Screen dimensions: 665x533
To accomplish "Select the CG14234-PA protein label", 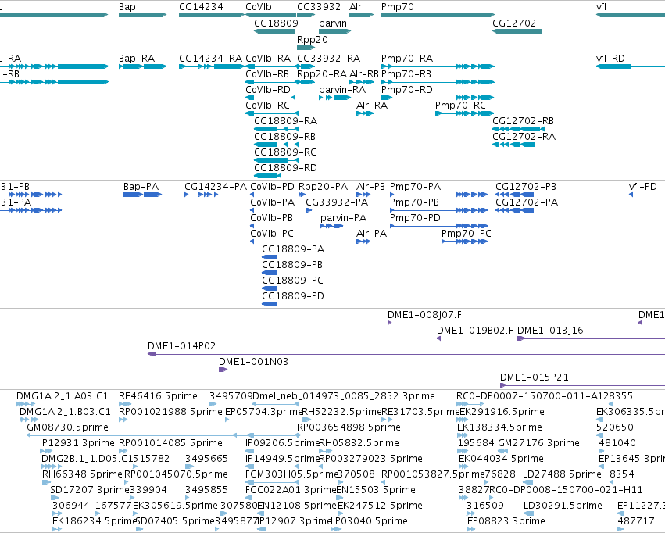I will click(x=216, y=187).
